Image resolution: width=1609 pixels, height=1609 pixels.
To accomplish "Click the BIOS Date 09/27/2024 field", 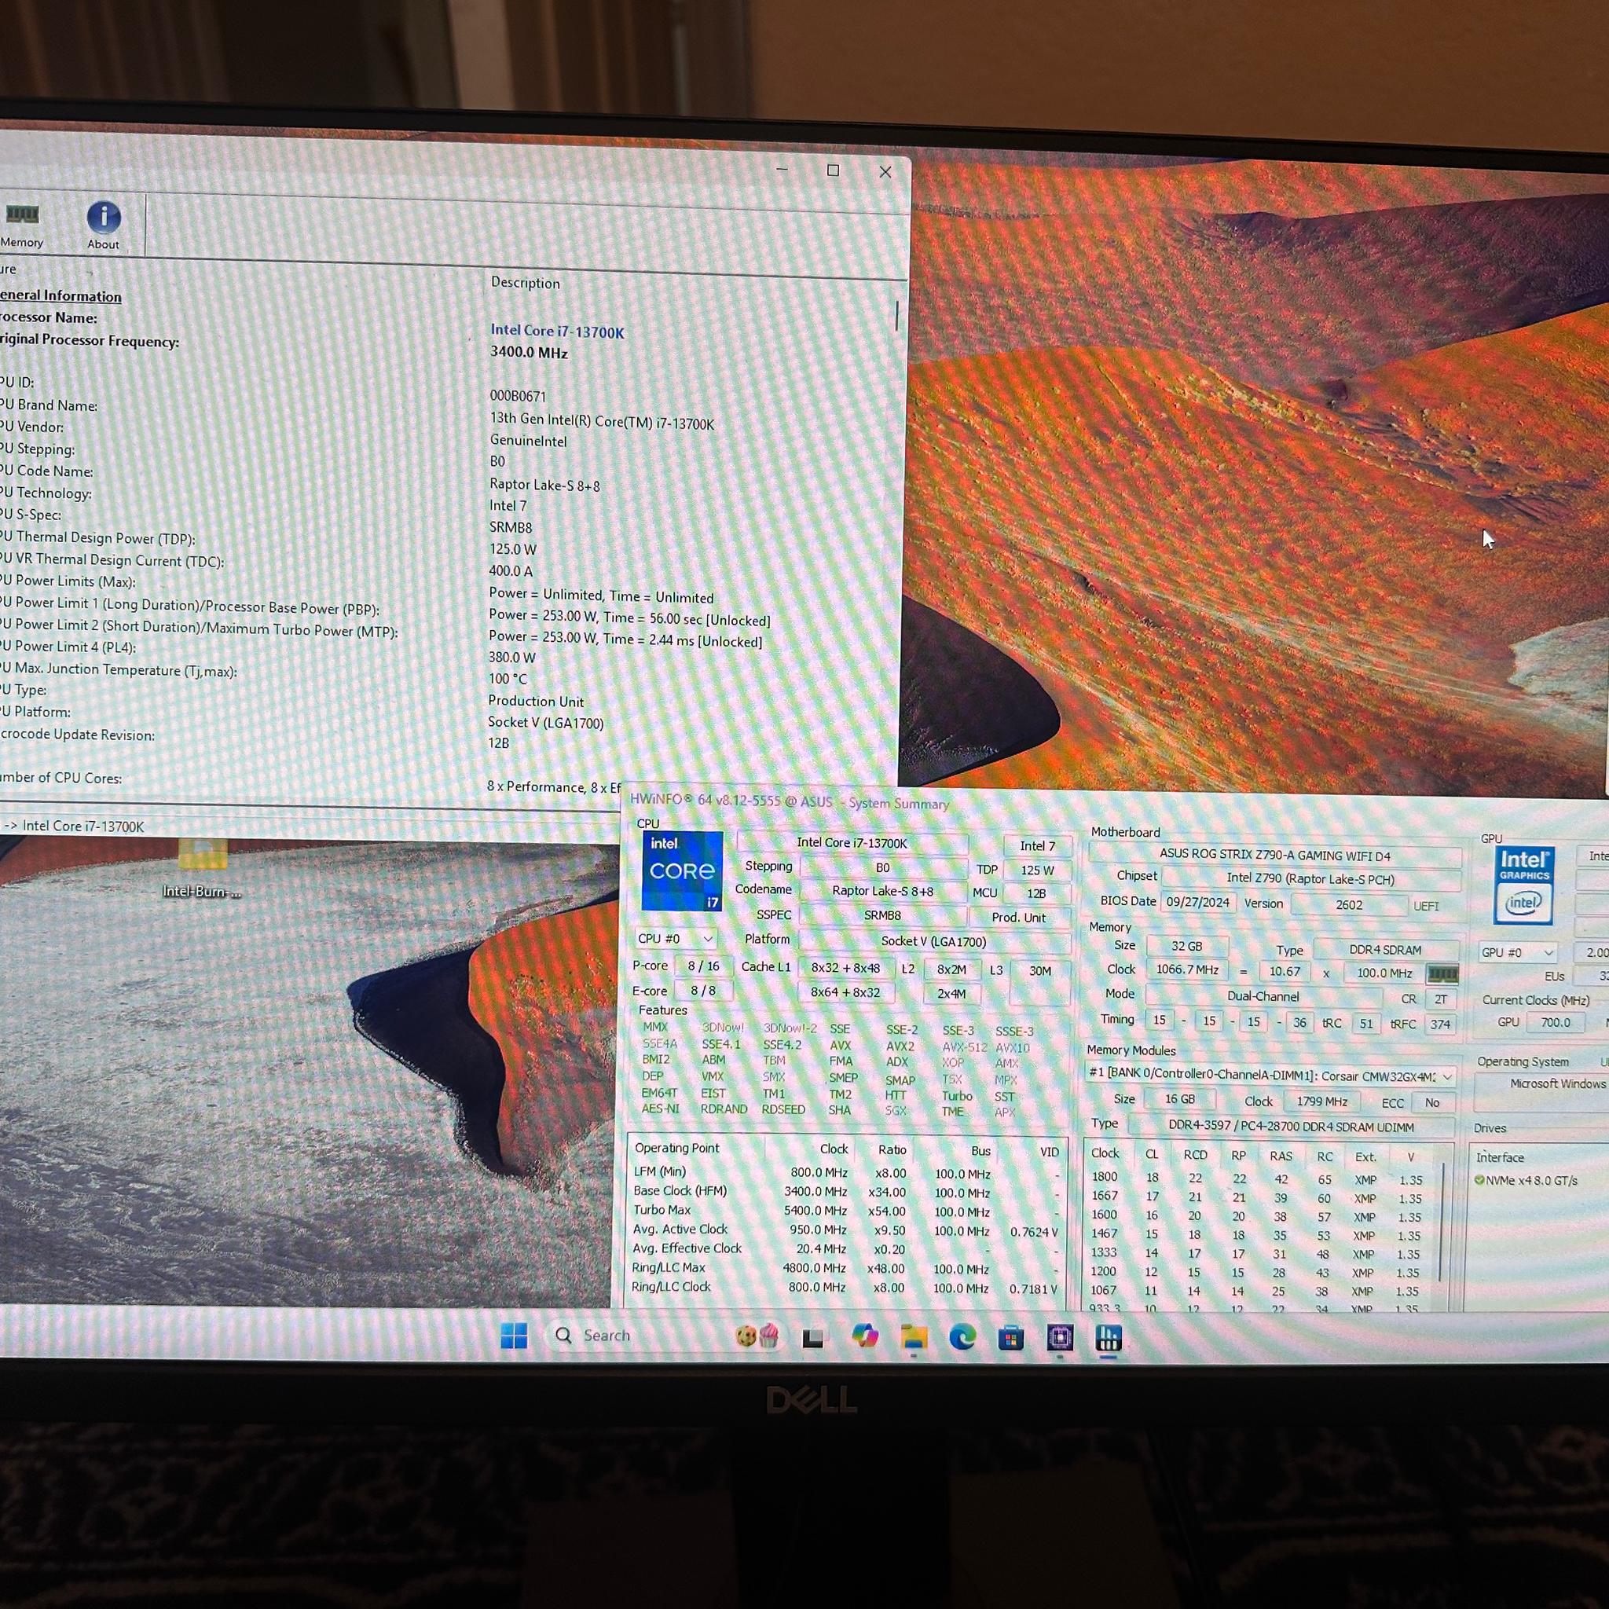I will click(1197, 902).
